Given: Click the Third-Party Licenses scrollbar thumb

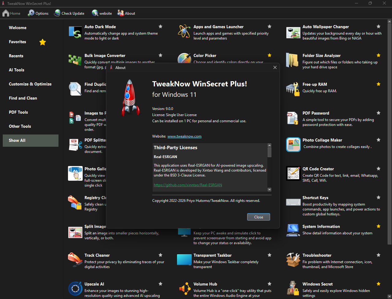Looking at the screenshot, I should click(x=269, y=152).
